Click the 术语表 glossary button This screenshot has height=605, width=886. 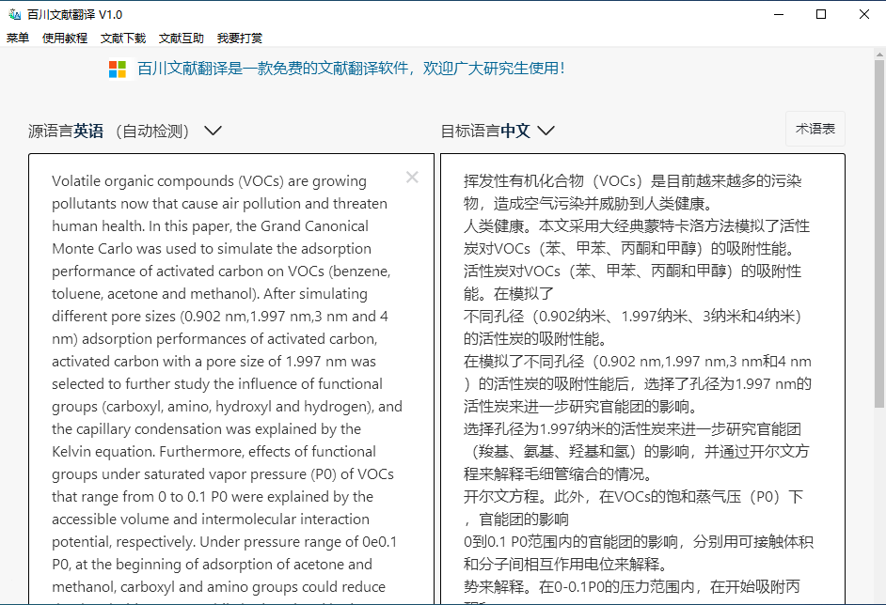pyautogui.click(x=815, y=128)
